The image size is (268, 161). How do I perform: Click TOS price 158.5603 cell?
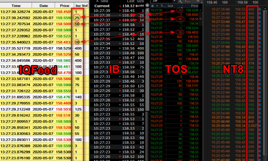192,46
